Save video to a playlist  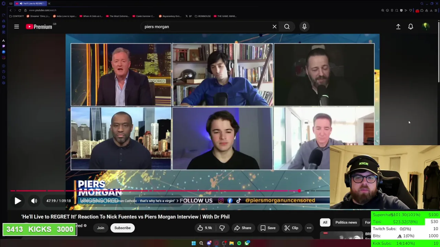click(x=268, y=228)
